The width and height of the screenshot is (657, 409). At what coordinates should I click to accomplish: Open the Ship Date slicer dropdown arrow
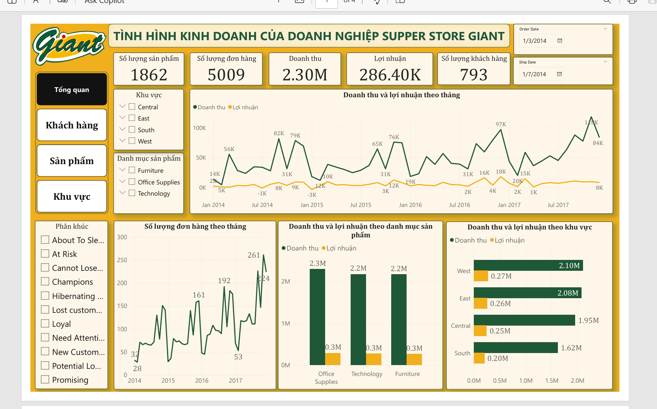pos(606,62)
